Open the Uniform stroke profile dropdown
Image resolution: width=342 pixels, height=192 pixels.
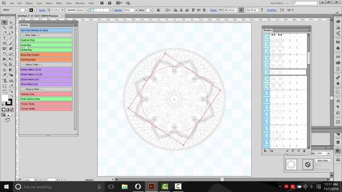point(87,10)
